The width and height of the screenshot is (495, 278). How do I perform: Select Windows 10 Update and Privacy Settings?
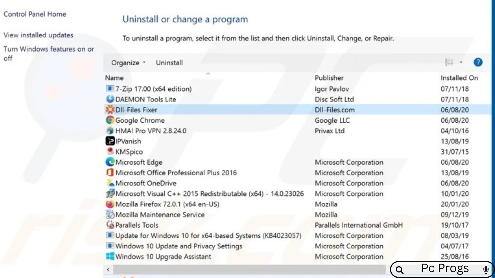click(297, 246)
